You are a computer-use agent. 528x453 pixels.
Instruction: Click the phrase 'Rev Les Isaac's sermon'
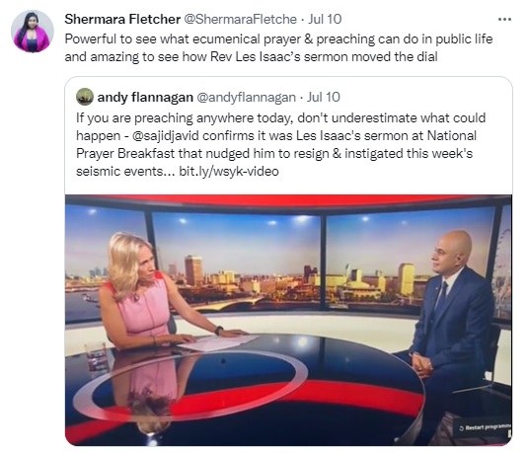pos(277,57)
